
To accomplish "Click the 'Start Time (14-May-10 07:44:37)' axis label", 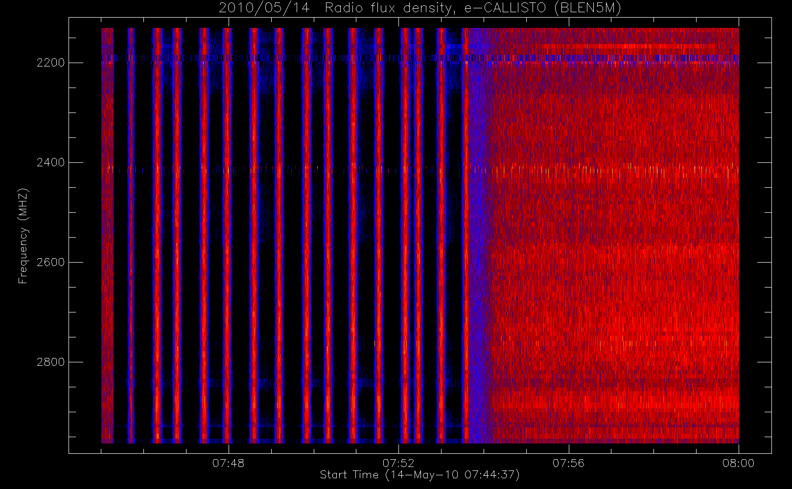I will 419,475.
